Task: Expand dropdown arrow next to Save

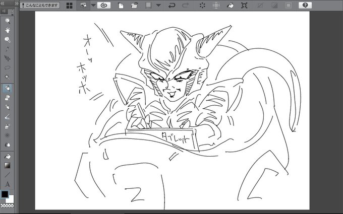Action: pos(158,6)
